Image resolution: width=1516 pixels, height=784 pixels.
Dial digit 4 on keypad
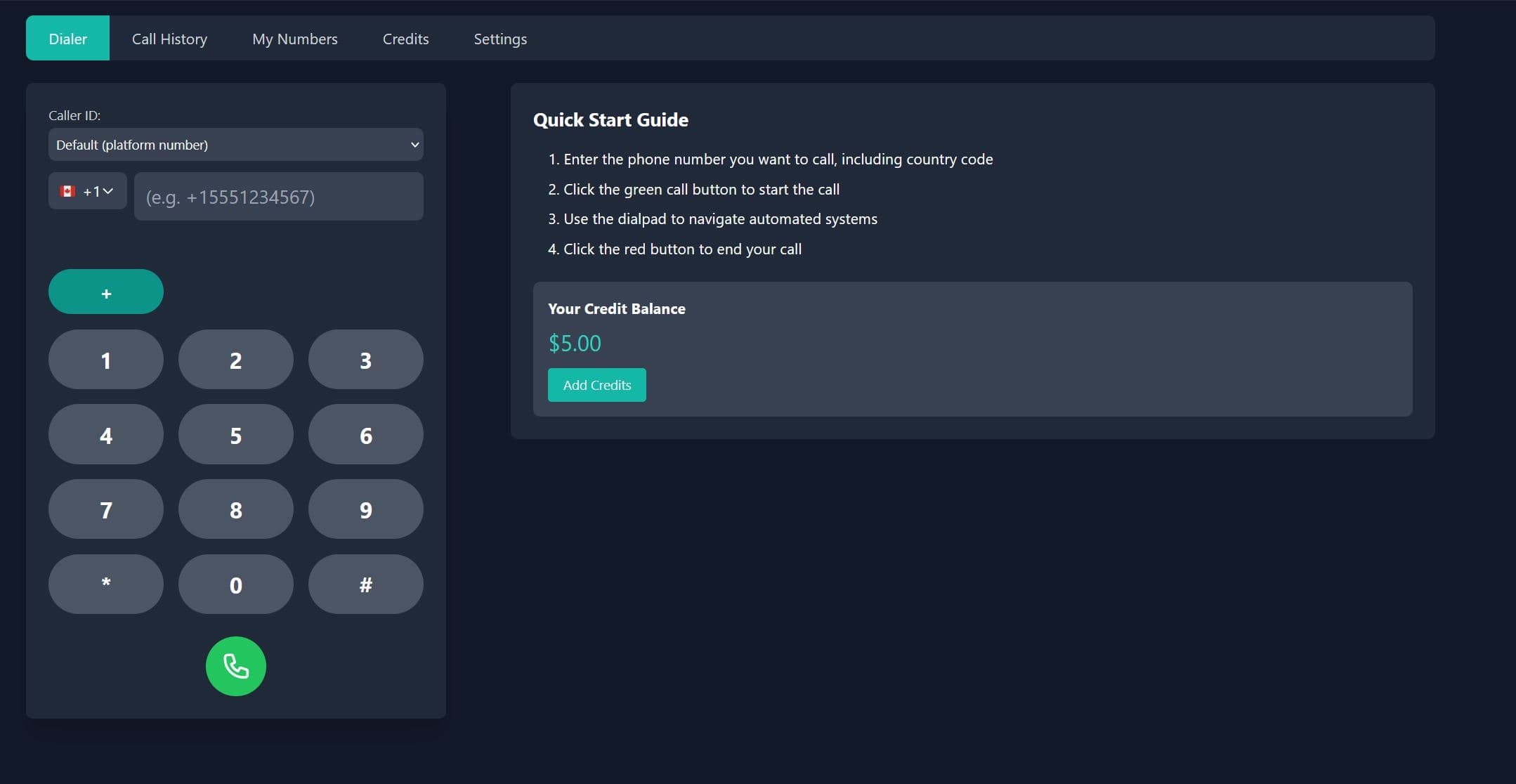point(106,434)
